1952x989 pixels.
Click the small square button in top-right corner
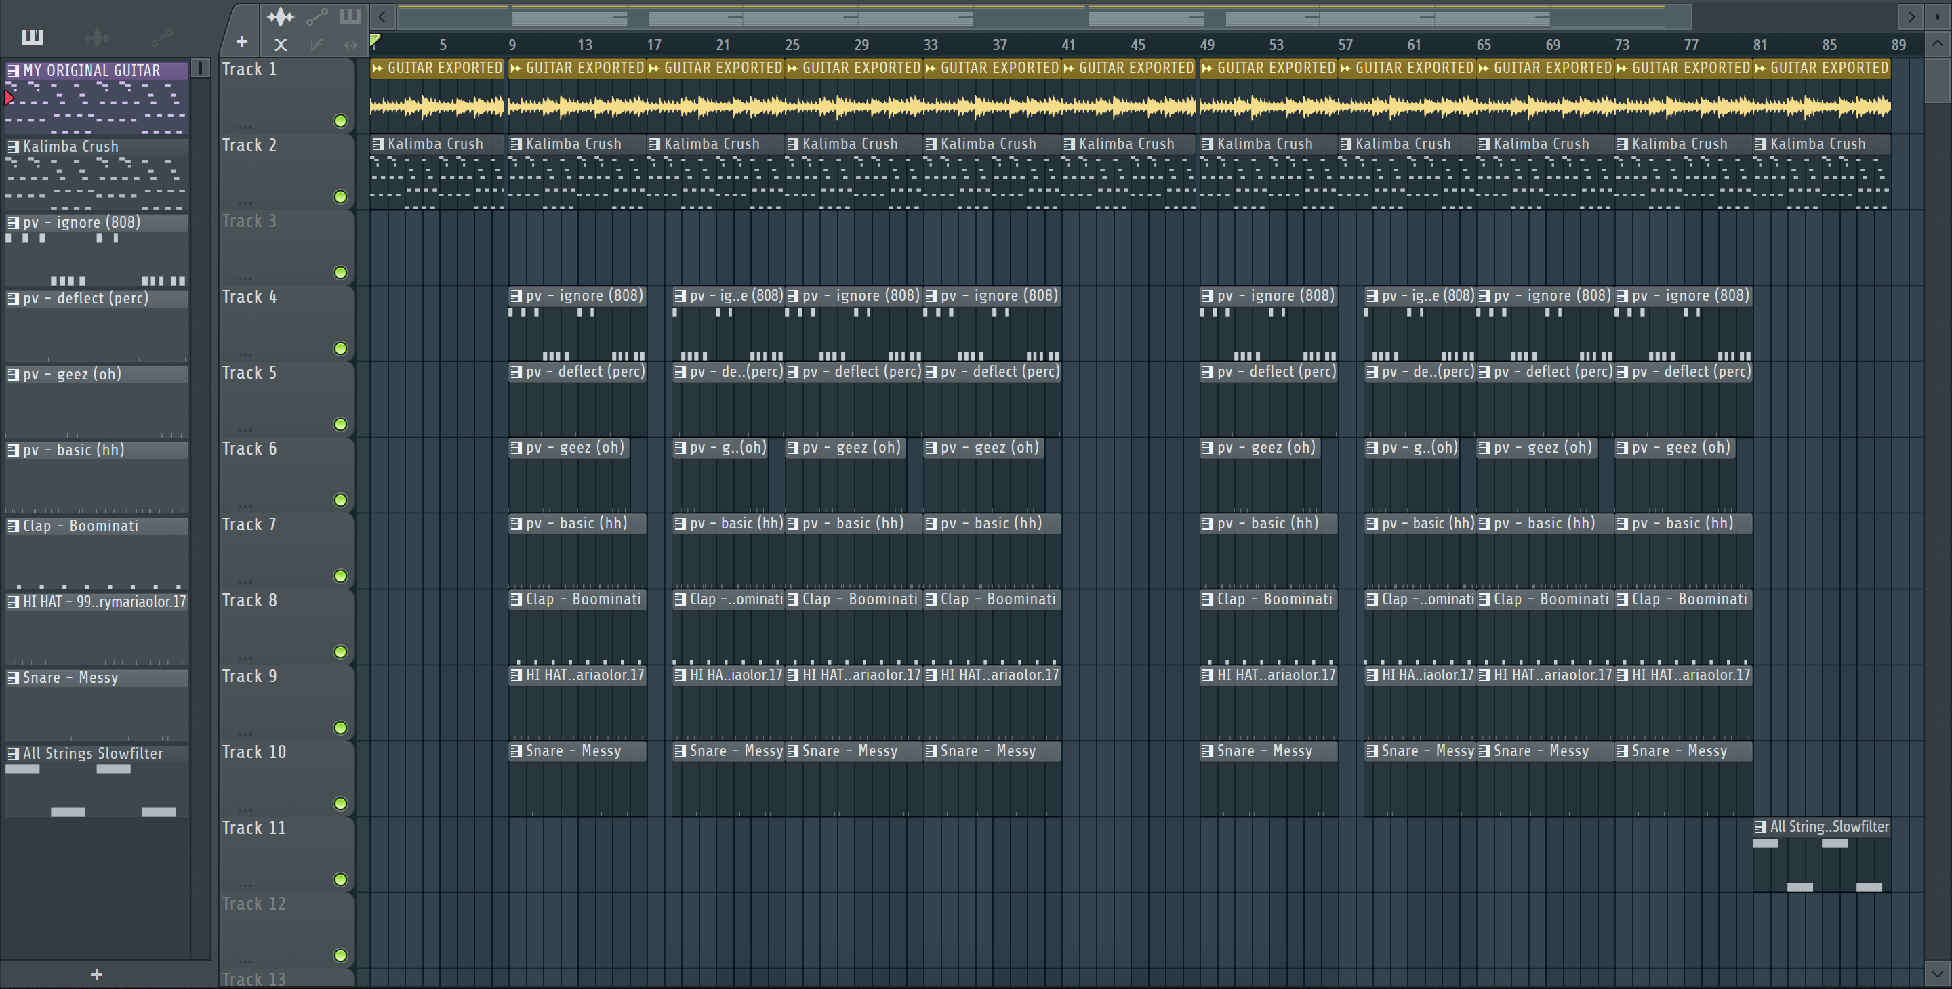pyautogui.click(x=1937, y=16)
